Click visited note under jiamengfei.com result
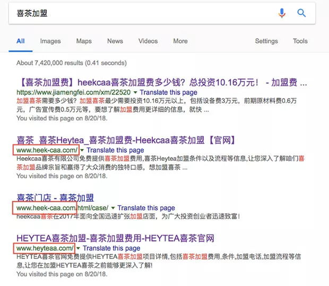The image size is (329, 286). coord(62,118)
